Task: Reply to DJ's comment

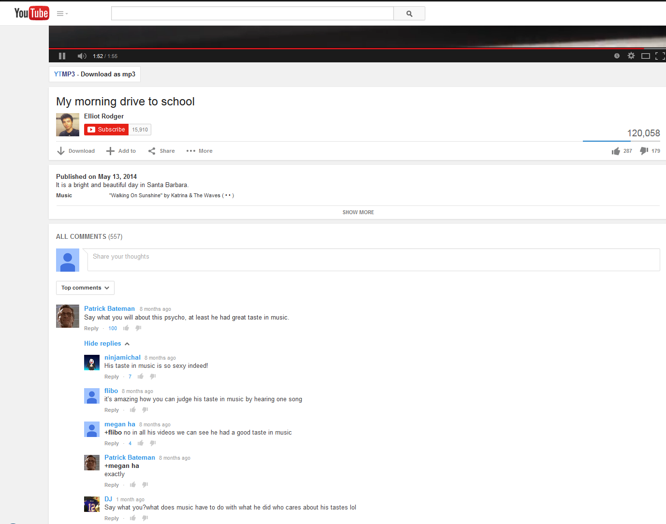Action: click(x=112, y=518)
